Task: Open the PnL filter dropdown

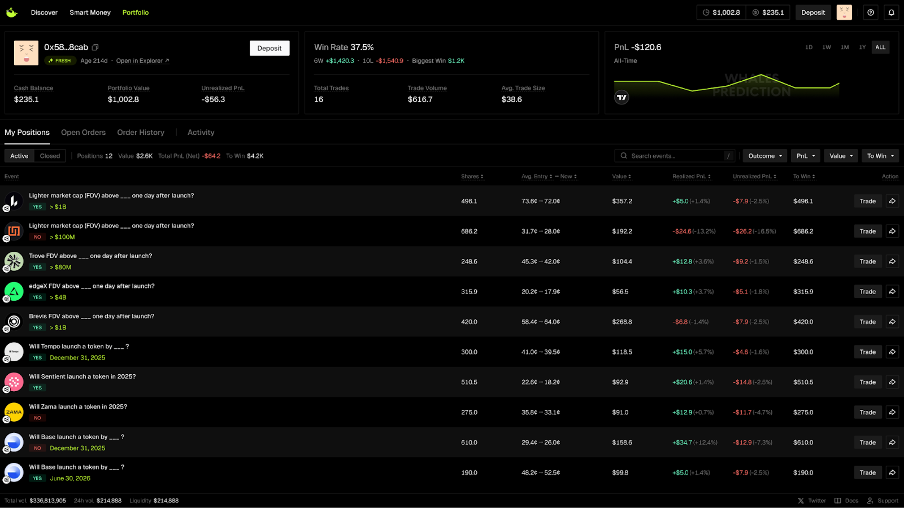Action: pos(806,156)
